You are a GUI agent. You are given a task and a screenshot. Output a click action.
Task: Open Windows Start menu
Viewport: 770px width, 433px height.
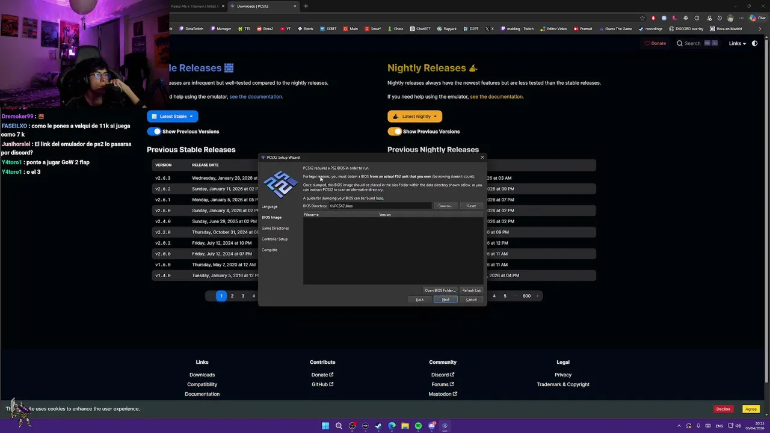pyautogui.click(x=325, y=426)
